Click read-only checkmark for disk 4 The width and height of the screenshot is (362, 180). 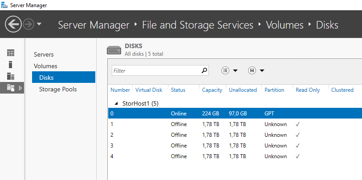pos(297,156)
